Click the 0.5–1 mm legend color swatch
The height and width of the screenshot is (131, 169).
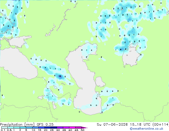(11, 128)
